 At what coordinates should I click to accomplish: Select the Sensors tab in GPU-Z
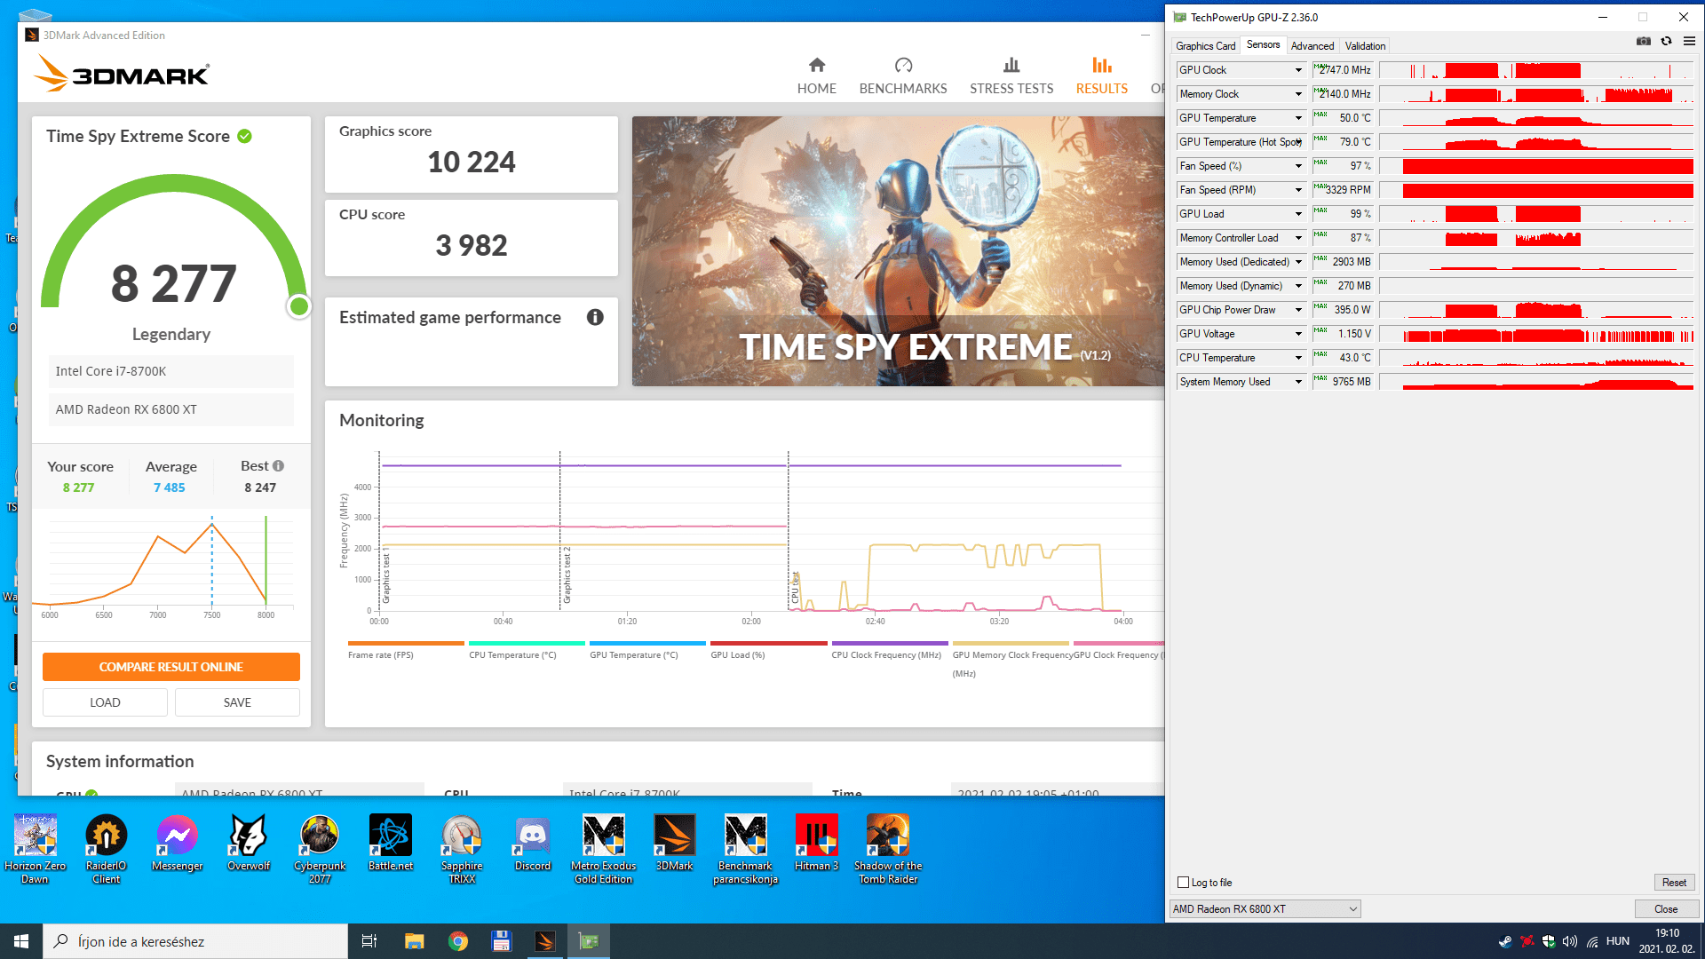tap(1263, 45)
